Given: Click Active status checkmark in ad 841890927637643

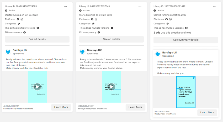Looking at the screenshot, I should (80, 10).
